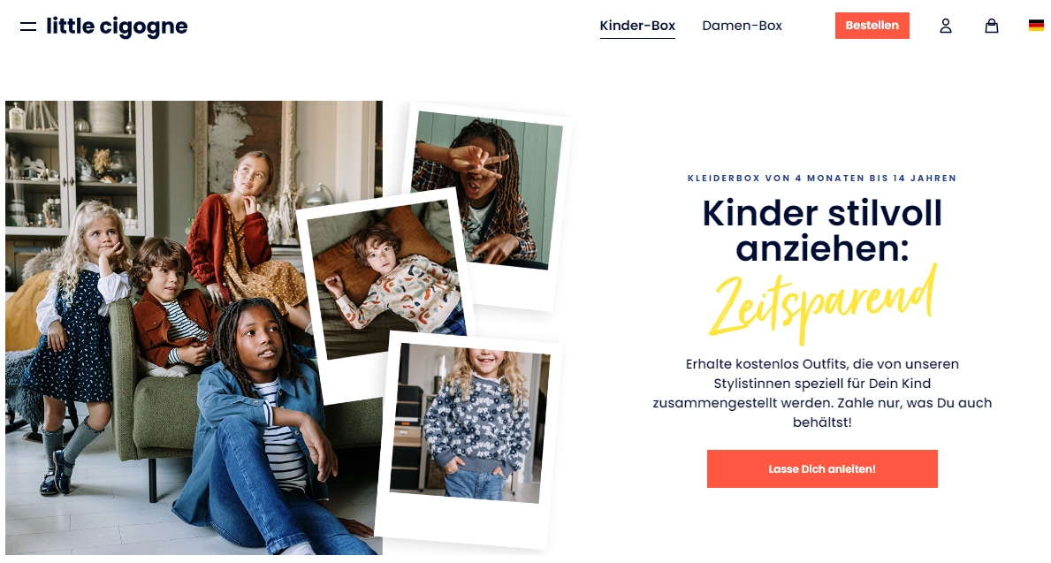This screenshot has width=1051, height=563.
Task: Open the shopping bag icon
Action: coord(992,27)
